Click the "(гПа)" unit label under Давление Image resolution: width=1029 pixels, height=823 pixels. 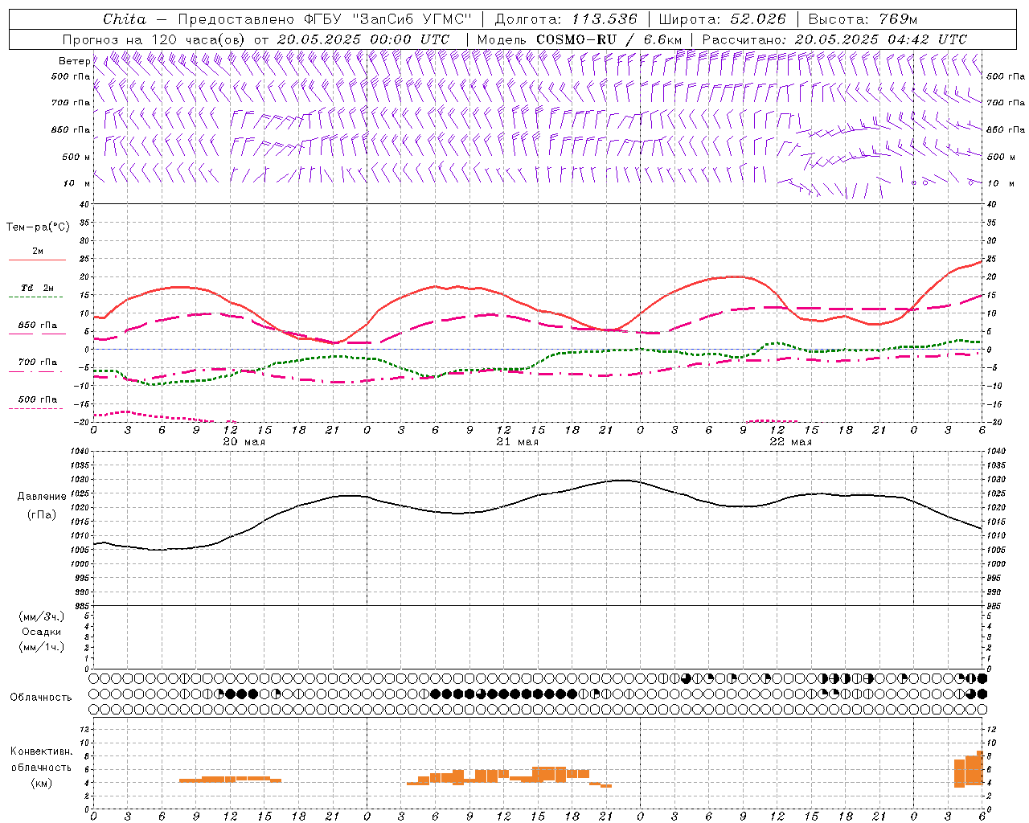pyautogui.click(x=42, y=514)
